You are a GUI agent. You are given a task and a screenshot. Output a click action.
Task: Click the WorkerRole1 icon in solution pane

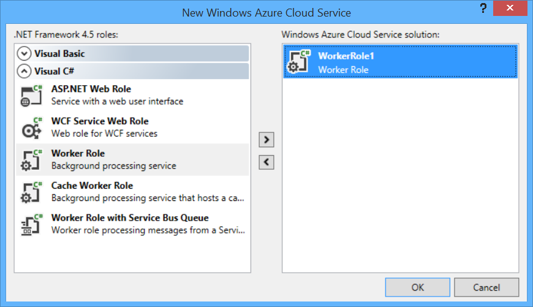pos(299,63)
